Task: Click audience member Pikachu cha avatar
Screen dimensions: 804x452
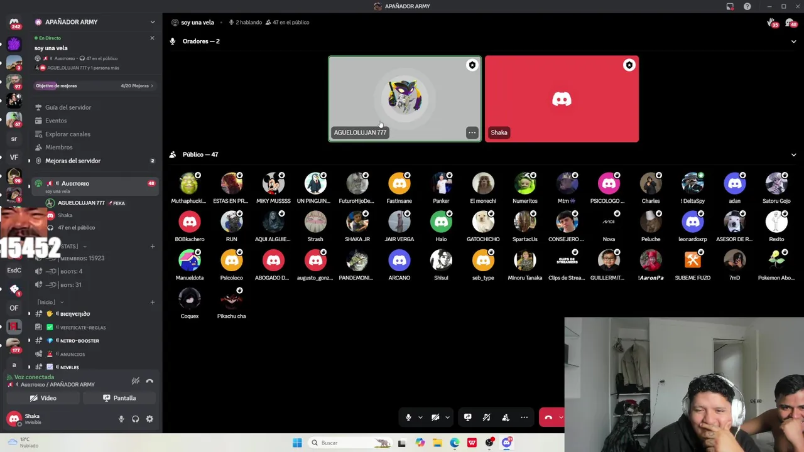Action: (x=231, y=299)
